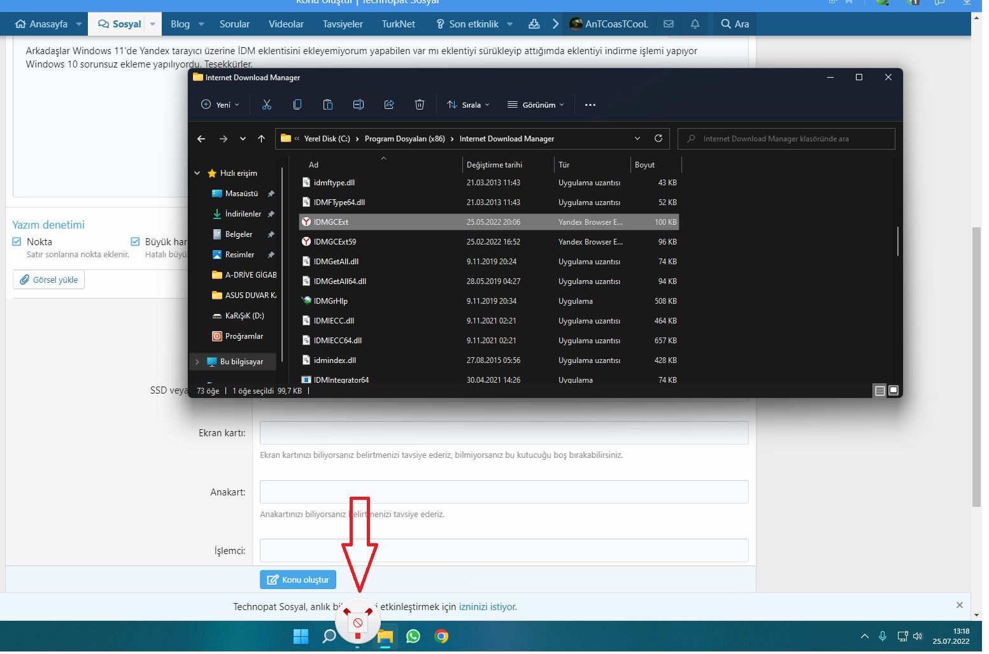Click the Rename icon in Explorer toolbar
Screen dimensions: 989x654
coord(359,105)
